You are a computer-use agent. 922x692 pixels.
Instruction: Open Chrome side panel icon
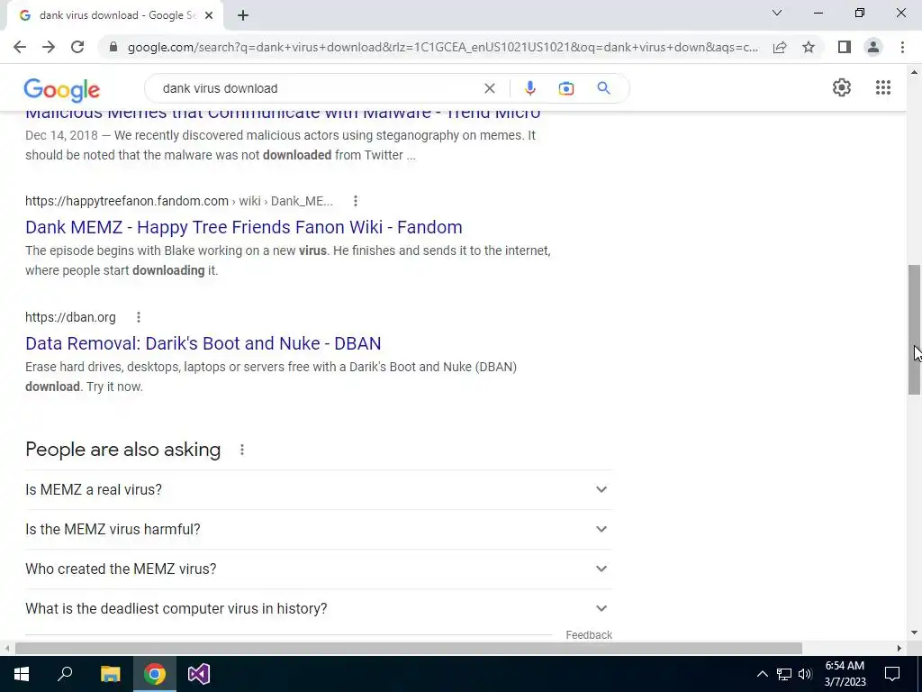click(x=845, y=47)
